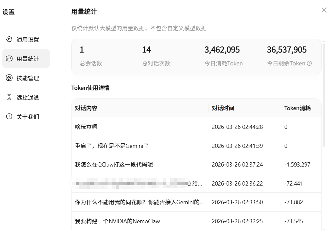Select row 我要构建一个NVIDIA的NemoClaw
The height and width of the screenshot is (230, 333).
[196, 221]
